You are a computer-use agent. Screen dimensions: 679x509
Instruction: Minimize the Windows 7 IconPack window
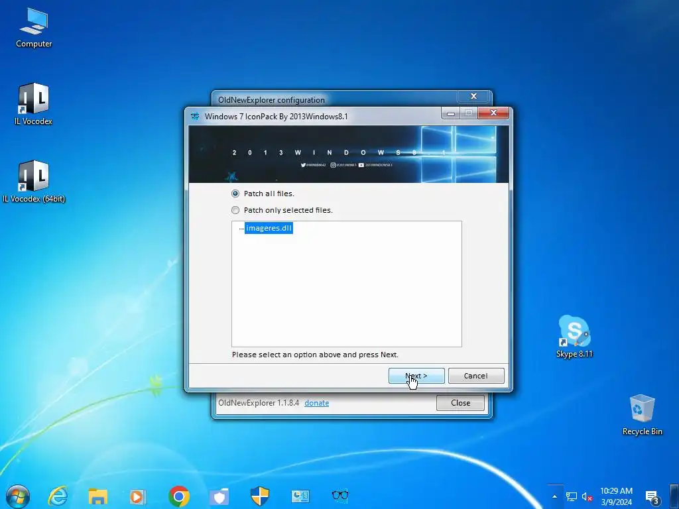[451, 113]
